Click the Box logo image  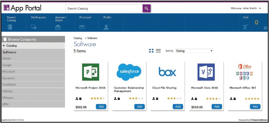coord(167,72)
